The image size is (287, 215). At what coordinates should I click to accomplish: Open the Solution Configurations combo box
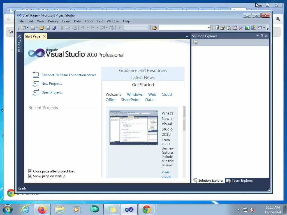pos(136,28)
